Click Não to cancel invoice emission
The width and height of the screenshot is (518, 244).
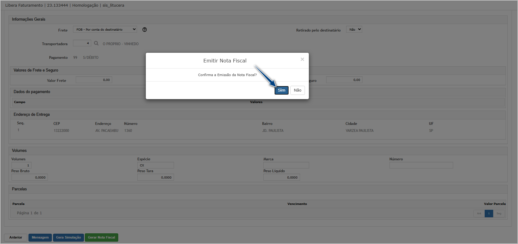(x=297, y=90)
